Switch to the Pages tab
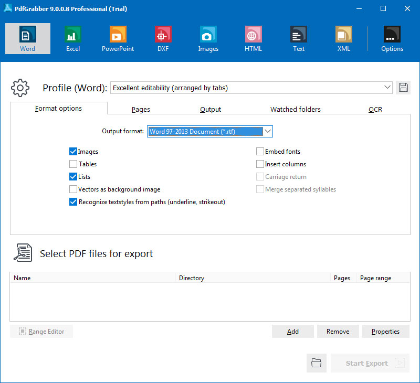Viewport: 420px width, 383px height. click(141, 109)
